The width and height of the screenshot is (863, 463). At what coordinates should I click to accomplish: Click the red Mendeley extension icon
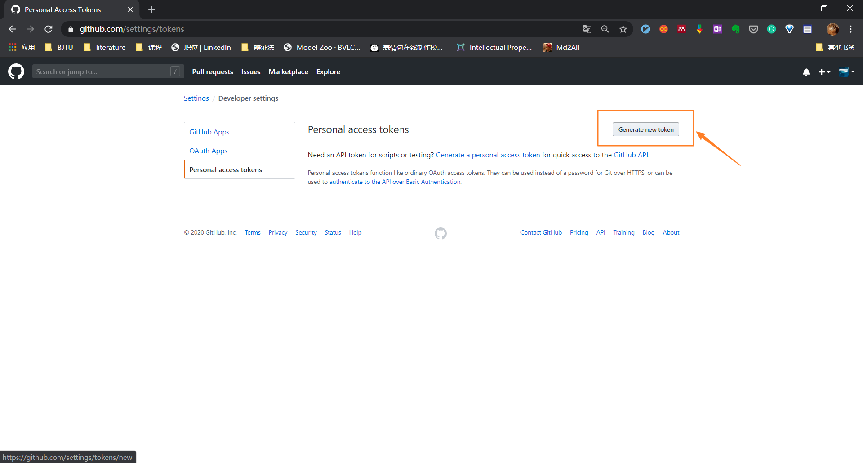[682, 29]
